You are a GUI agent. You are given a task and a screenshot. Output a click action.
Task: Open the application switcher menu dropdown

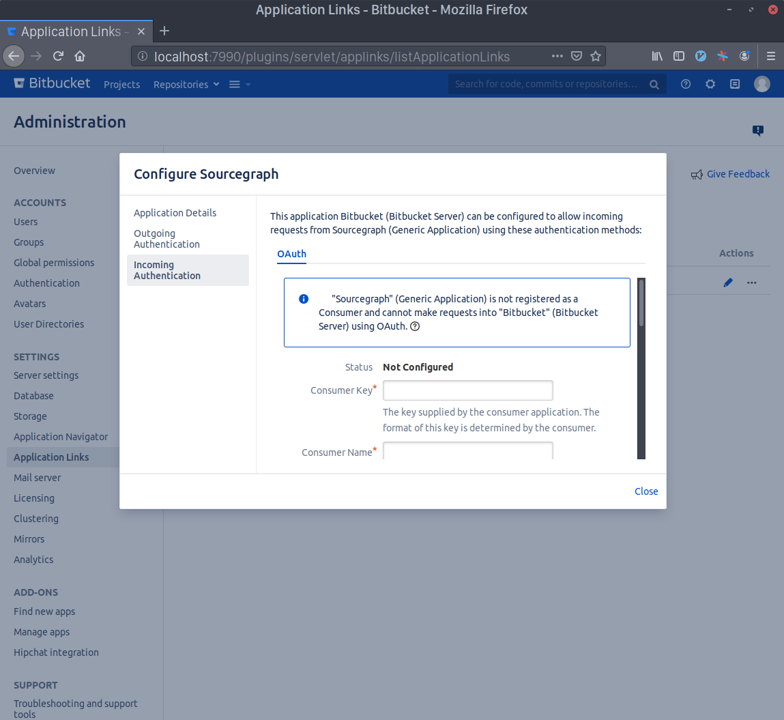[239, 84]
